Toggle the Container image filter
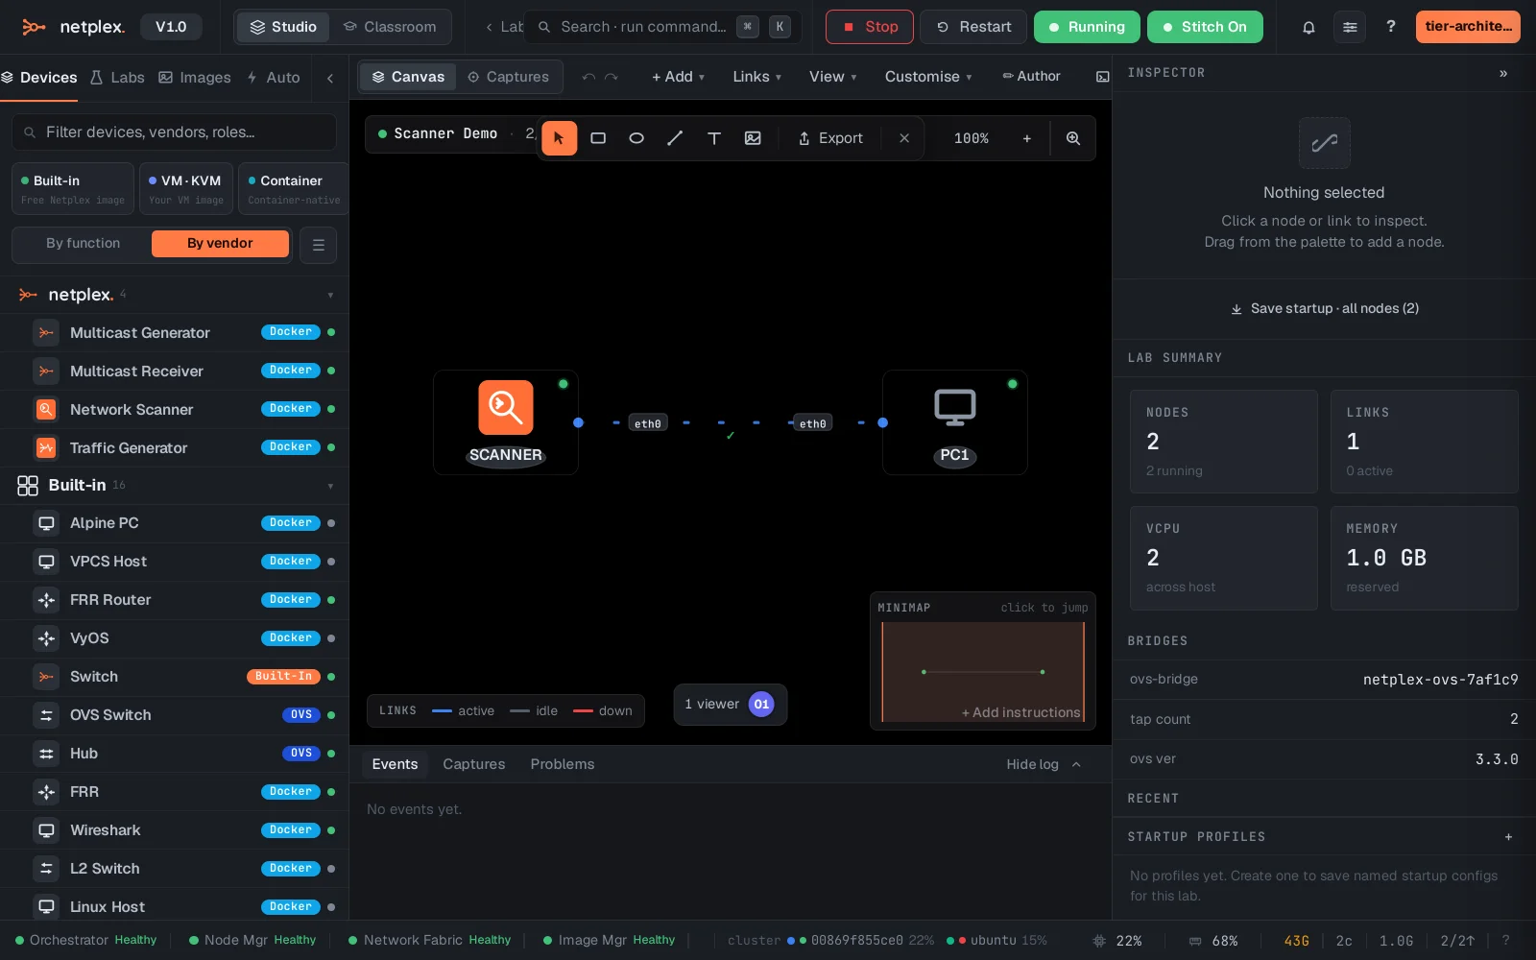 tap(294, 189)
